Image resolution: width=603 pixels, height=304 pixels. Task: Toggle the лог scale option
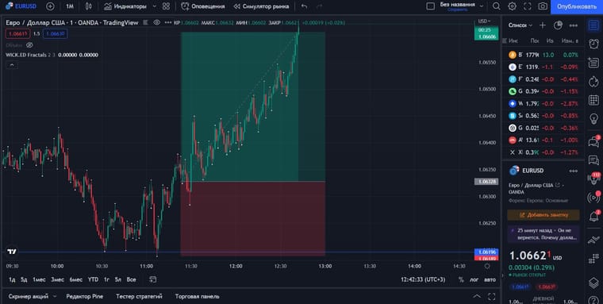(x=474, y=279)
